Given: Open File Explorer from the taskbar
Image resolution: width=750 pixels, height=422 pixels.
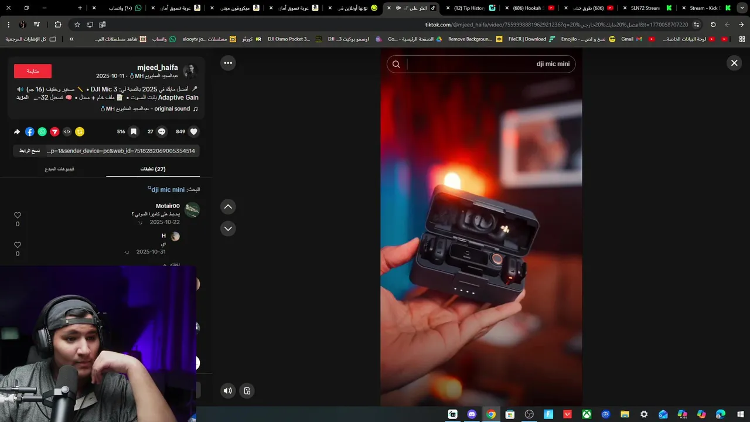Looking at the screenshot, I should (625, 414).
